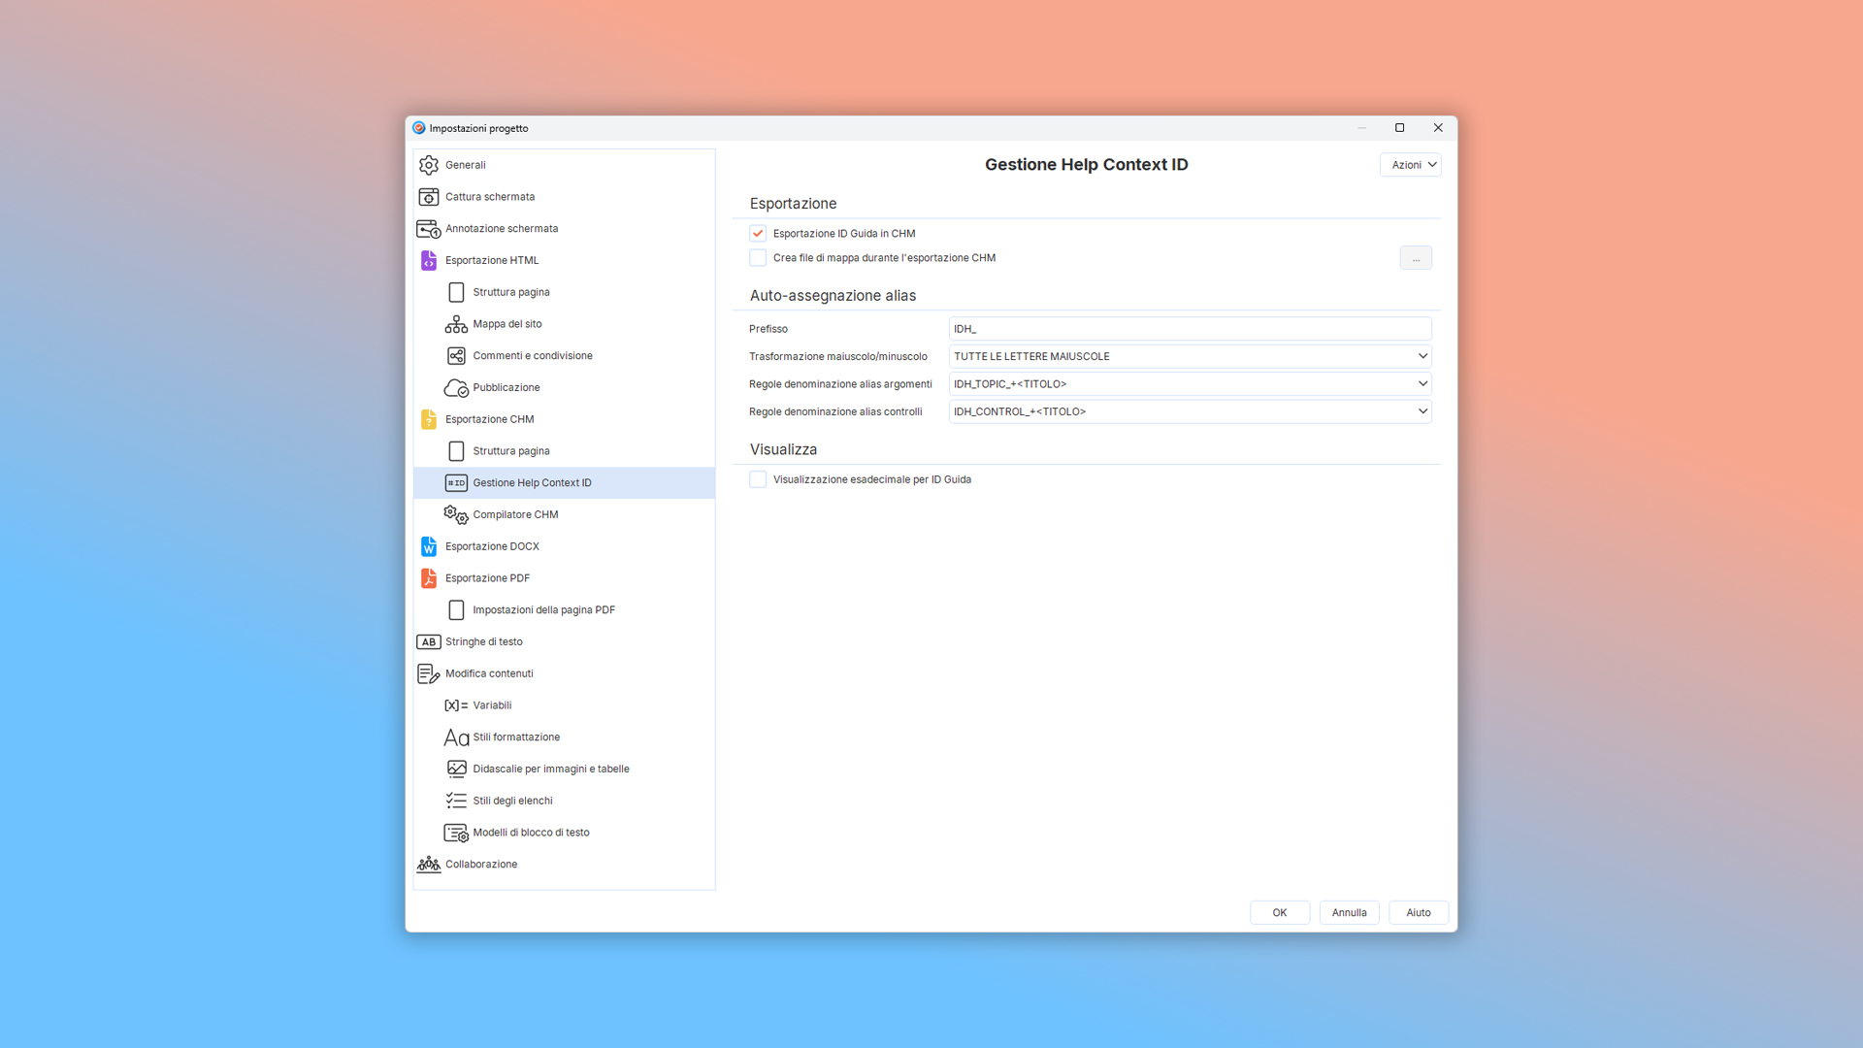The width and height of the screenshot is (1863, 1048).
Task: Click the Annotazione schermata icon
Action: (428, 229)
